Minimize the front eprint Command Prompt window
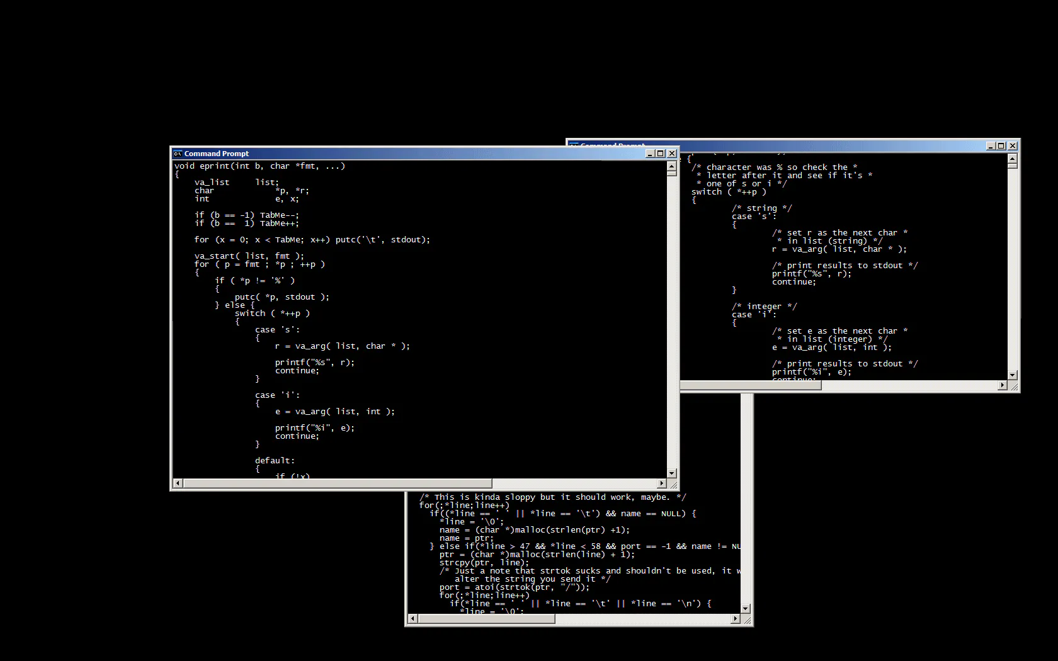Screen dimensions: 1058x661 (x=651, y=154)
